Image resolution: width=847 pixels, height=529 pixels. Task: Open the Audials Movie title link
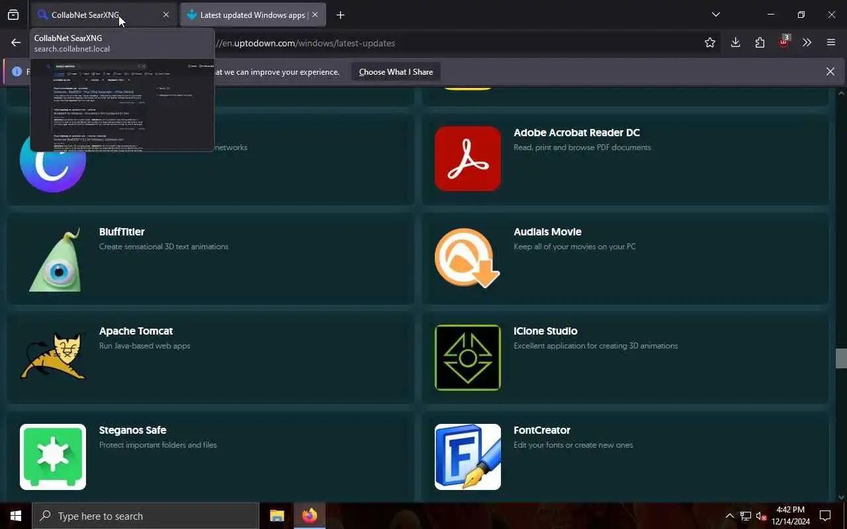point(547,231)
